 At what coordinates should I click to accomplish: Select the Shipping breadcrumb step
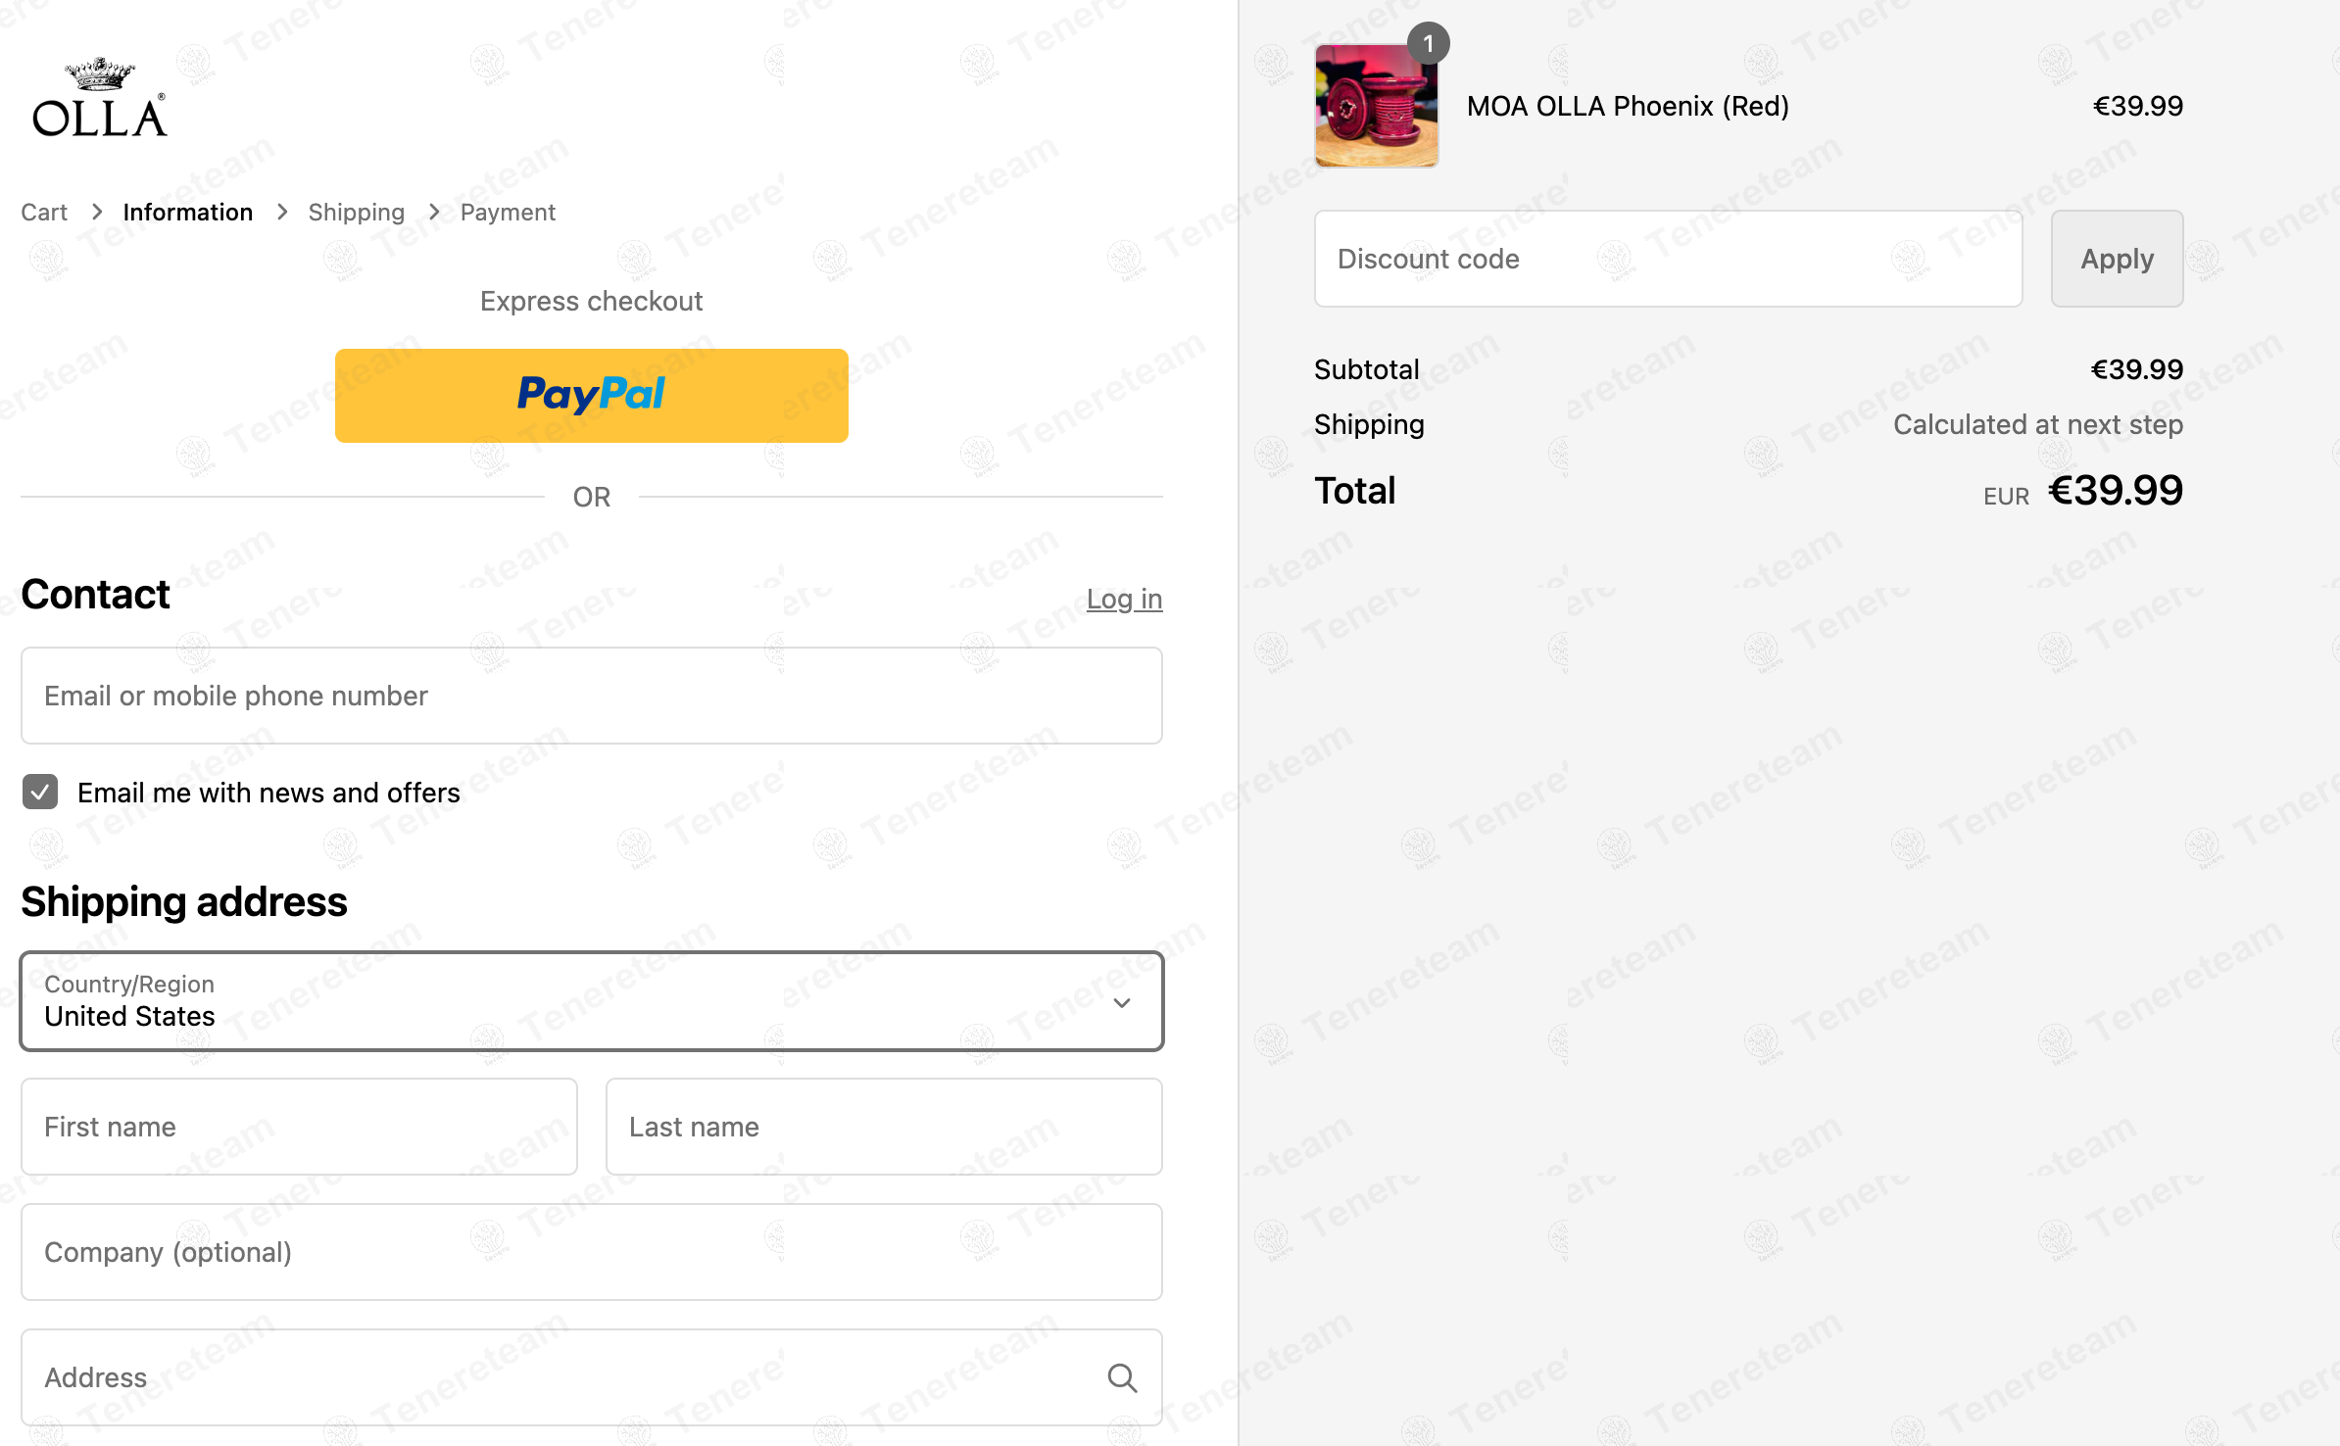[356, 212]
